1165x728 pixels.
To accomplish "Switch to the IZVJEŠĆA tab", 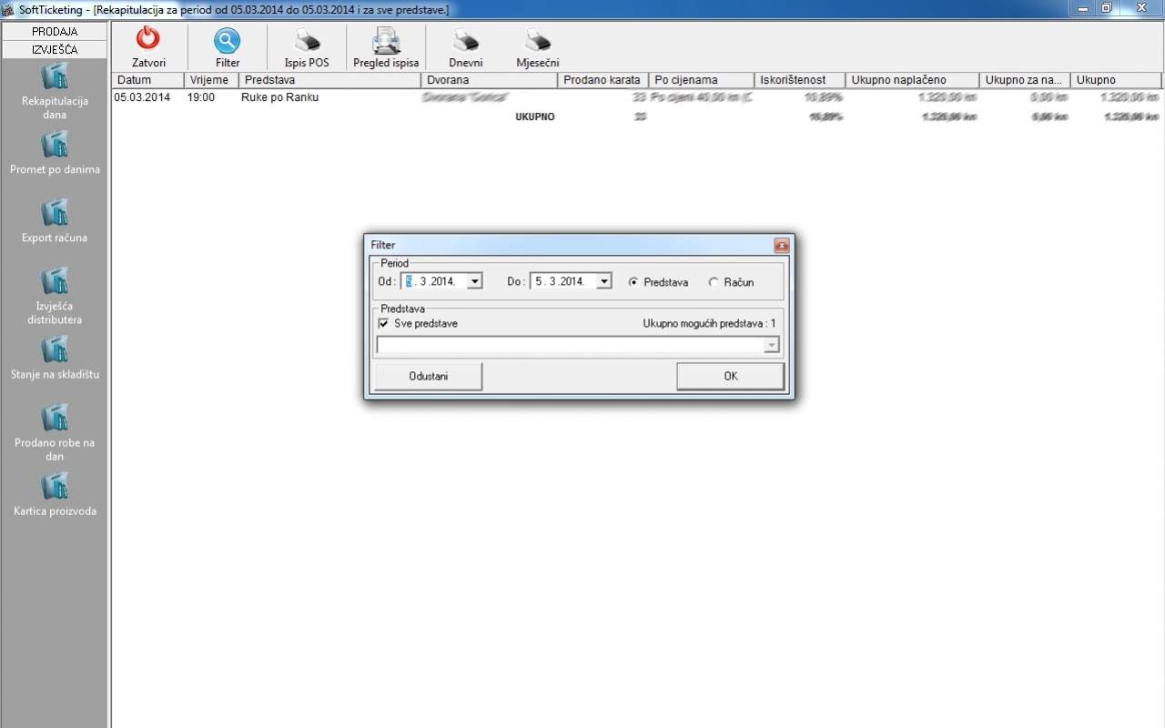I will pos(55,49).
